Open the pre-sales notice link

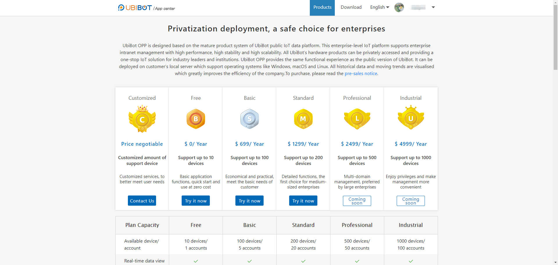tap(361, 74)
